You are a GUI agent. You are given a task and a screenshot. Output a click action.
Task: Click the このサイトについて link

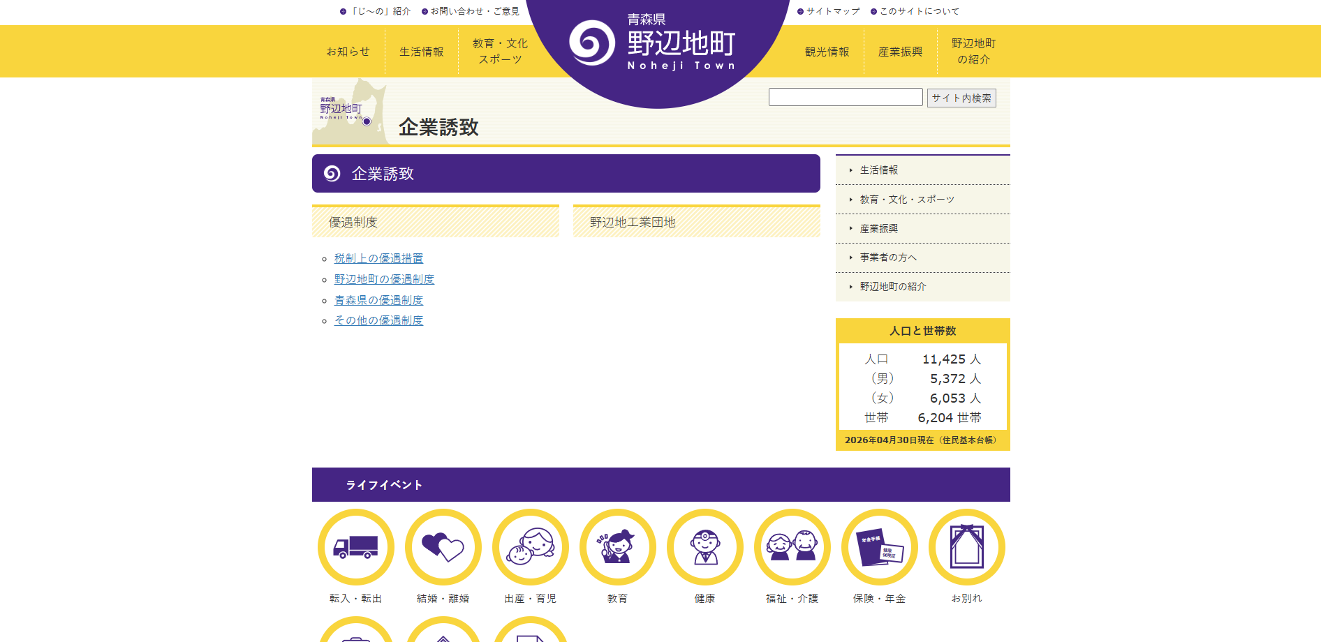pyautogui.click(x=915, y=11)
